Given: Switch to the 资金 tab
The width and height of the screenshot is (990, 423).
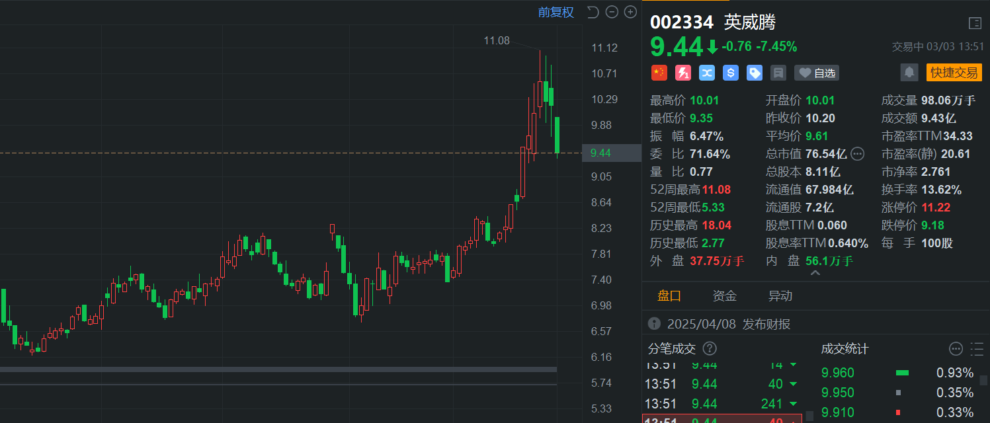Looking at the screenshot, I should point(724,296).
